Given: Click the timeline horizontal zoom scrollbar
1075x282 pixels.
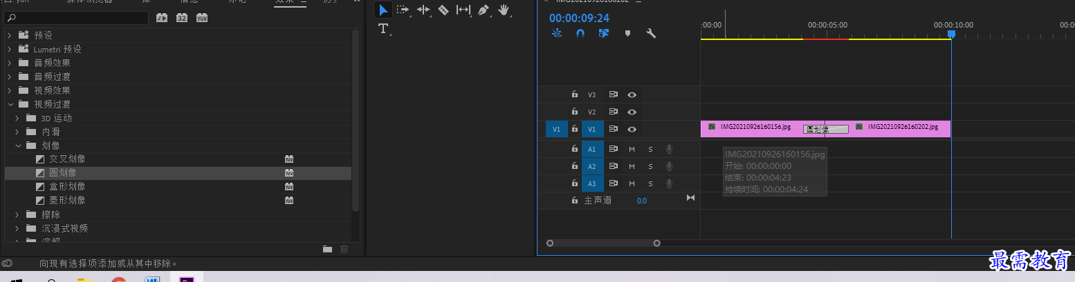Looking at the screenshot, I should click(603, 243).
